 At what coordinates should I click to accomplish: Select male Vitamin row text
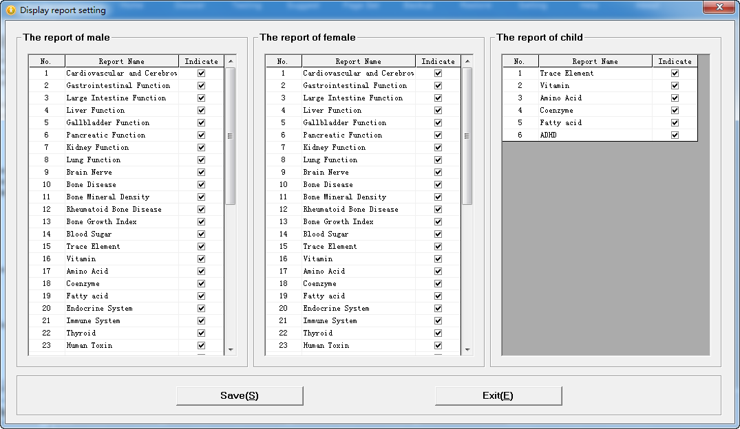[81, 258]
